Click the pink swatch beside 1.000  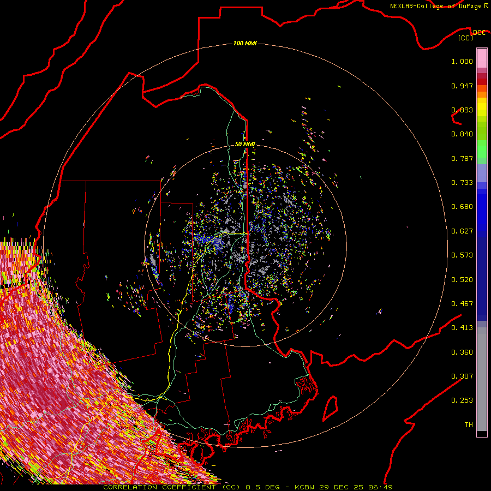click(482, 58)
